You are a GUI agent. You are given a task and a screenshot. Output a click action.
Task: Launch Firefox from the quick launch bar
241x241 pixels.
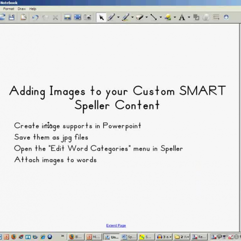pyautogui.click(x=13, y=237)
